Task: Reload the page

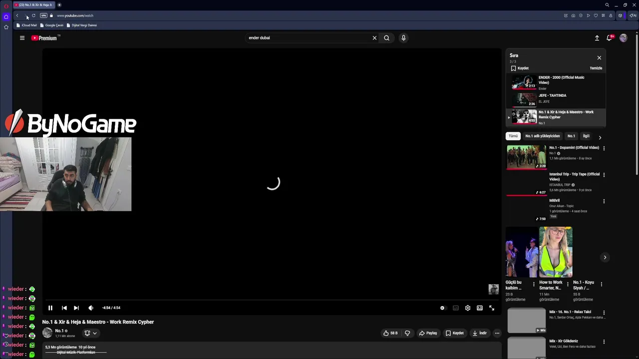Action: (x=33, y=15)
